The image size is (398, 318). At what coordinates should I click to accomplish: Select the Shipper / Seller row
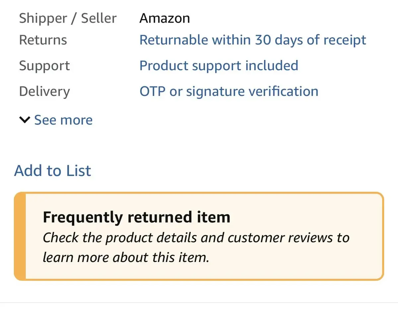click(68, 18)
